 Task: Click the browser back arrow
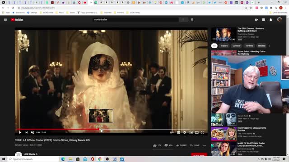click(x=3, y=8)
